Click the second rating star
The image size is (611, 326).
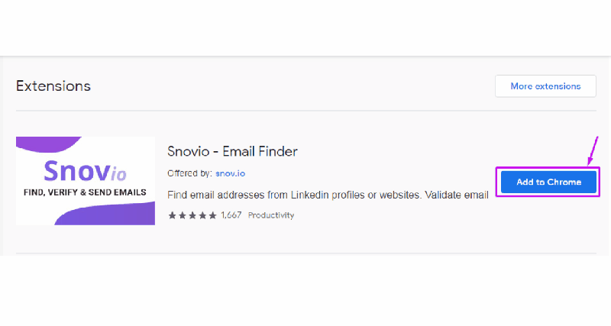click(182, 215)
